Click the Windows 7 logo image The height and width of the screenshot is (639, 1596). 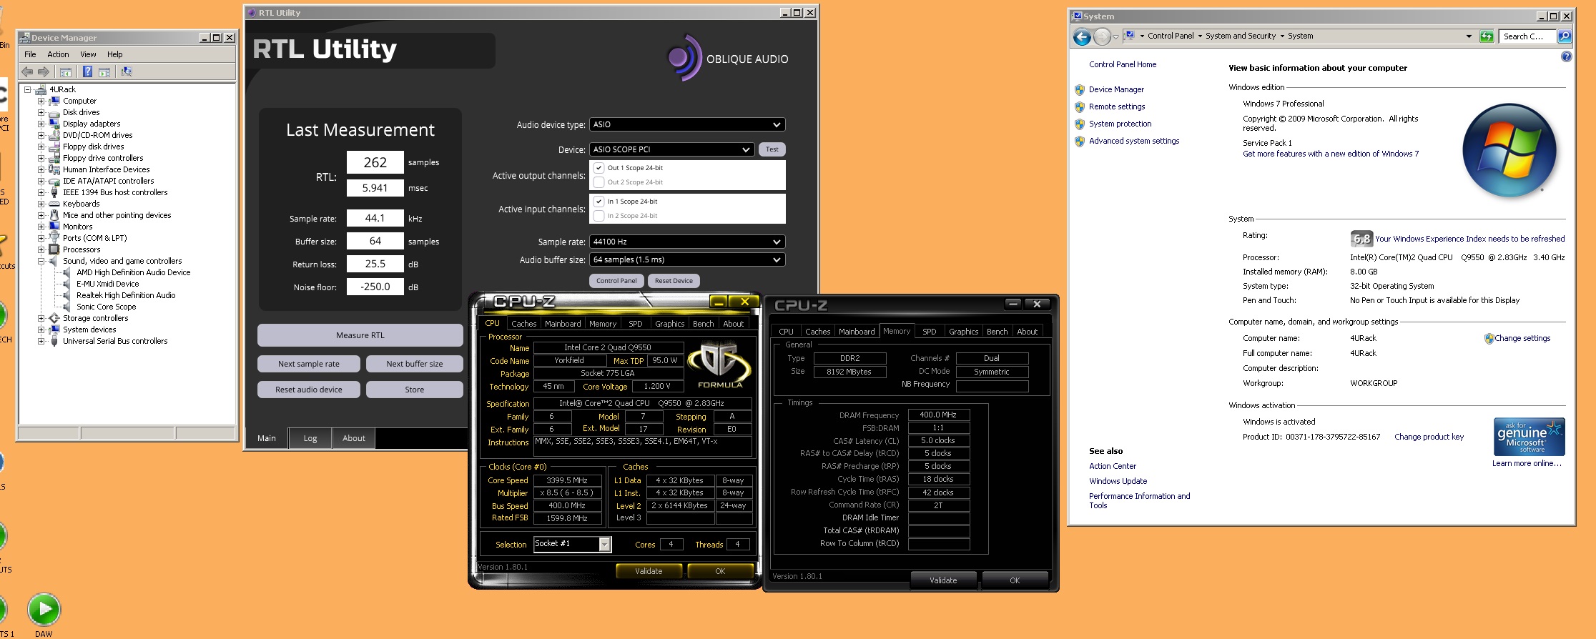point(1509,151)
